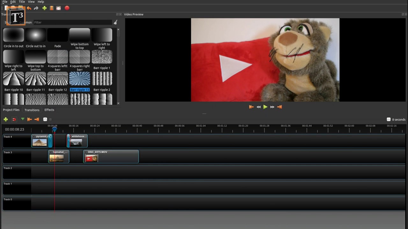Open the pyramid clip's dropdown menu arrow

coord(34,136)
